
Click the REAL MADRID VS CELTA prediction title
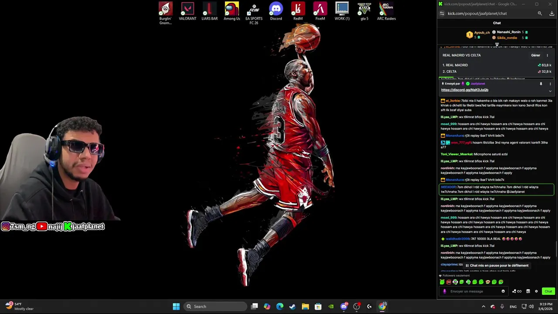click(x=462, y=55)
